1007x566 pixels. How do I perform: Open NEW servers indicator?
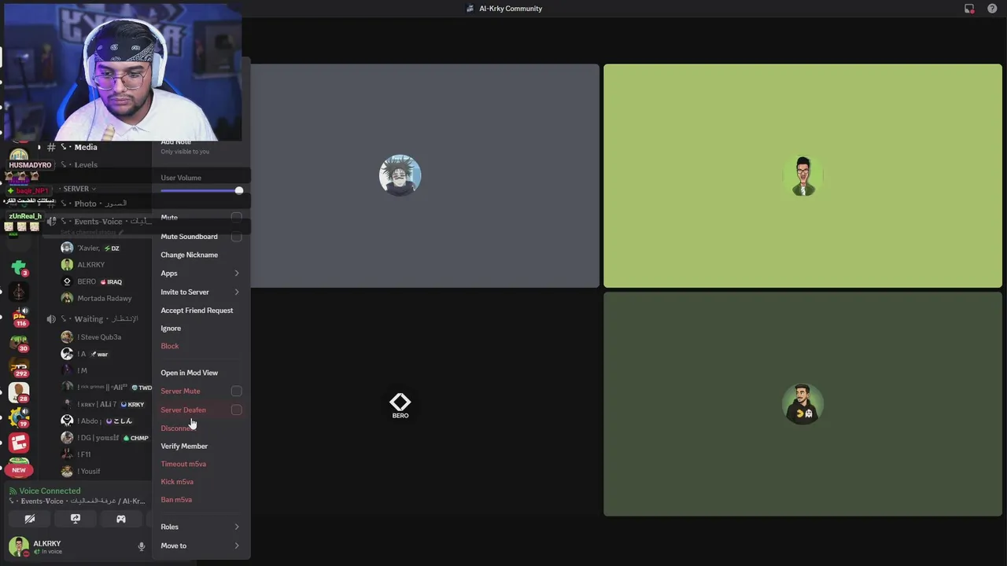coord(19,470)
